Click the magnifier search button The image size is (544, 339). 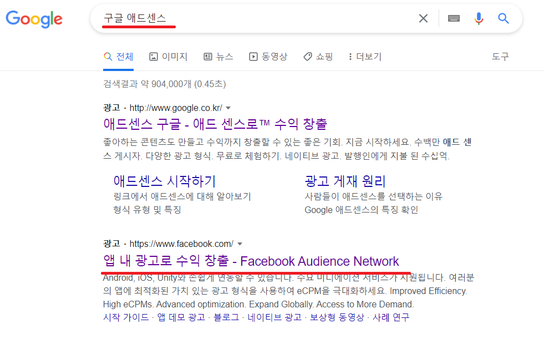coord(504,18)
